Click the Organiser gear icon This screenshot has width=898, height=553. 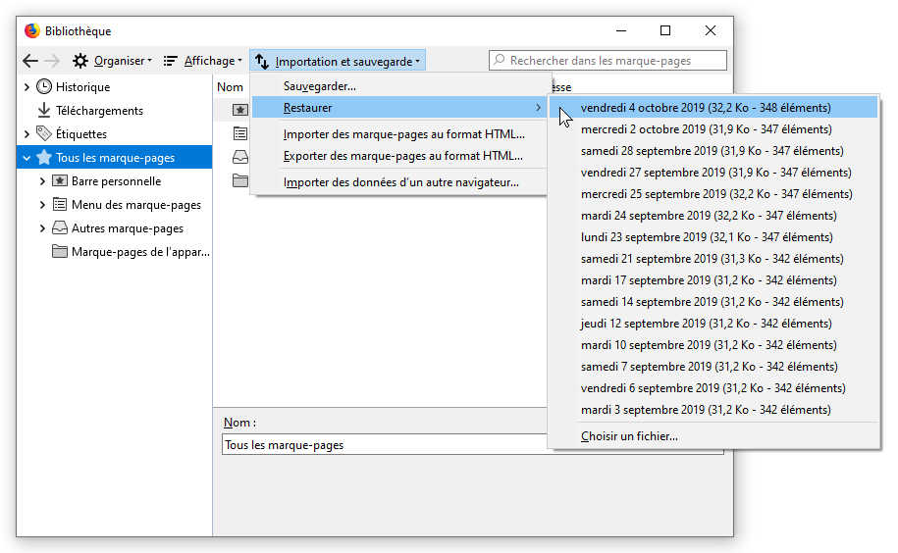click(80, 61)
